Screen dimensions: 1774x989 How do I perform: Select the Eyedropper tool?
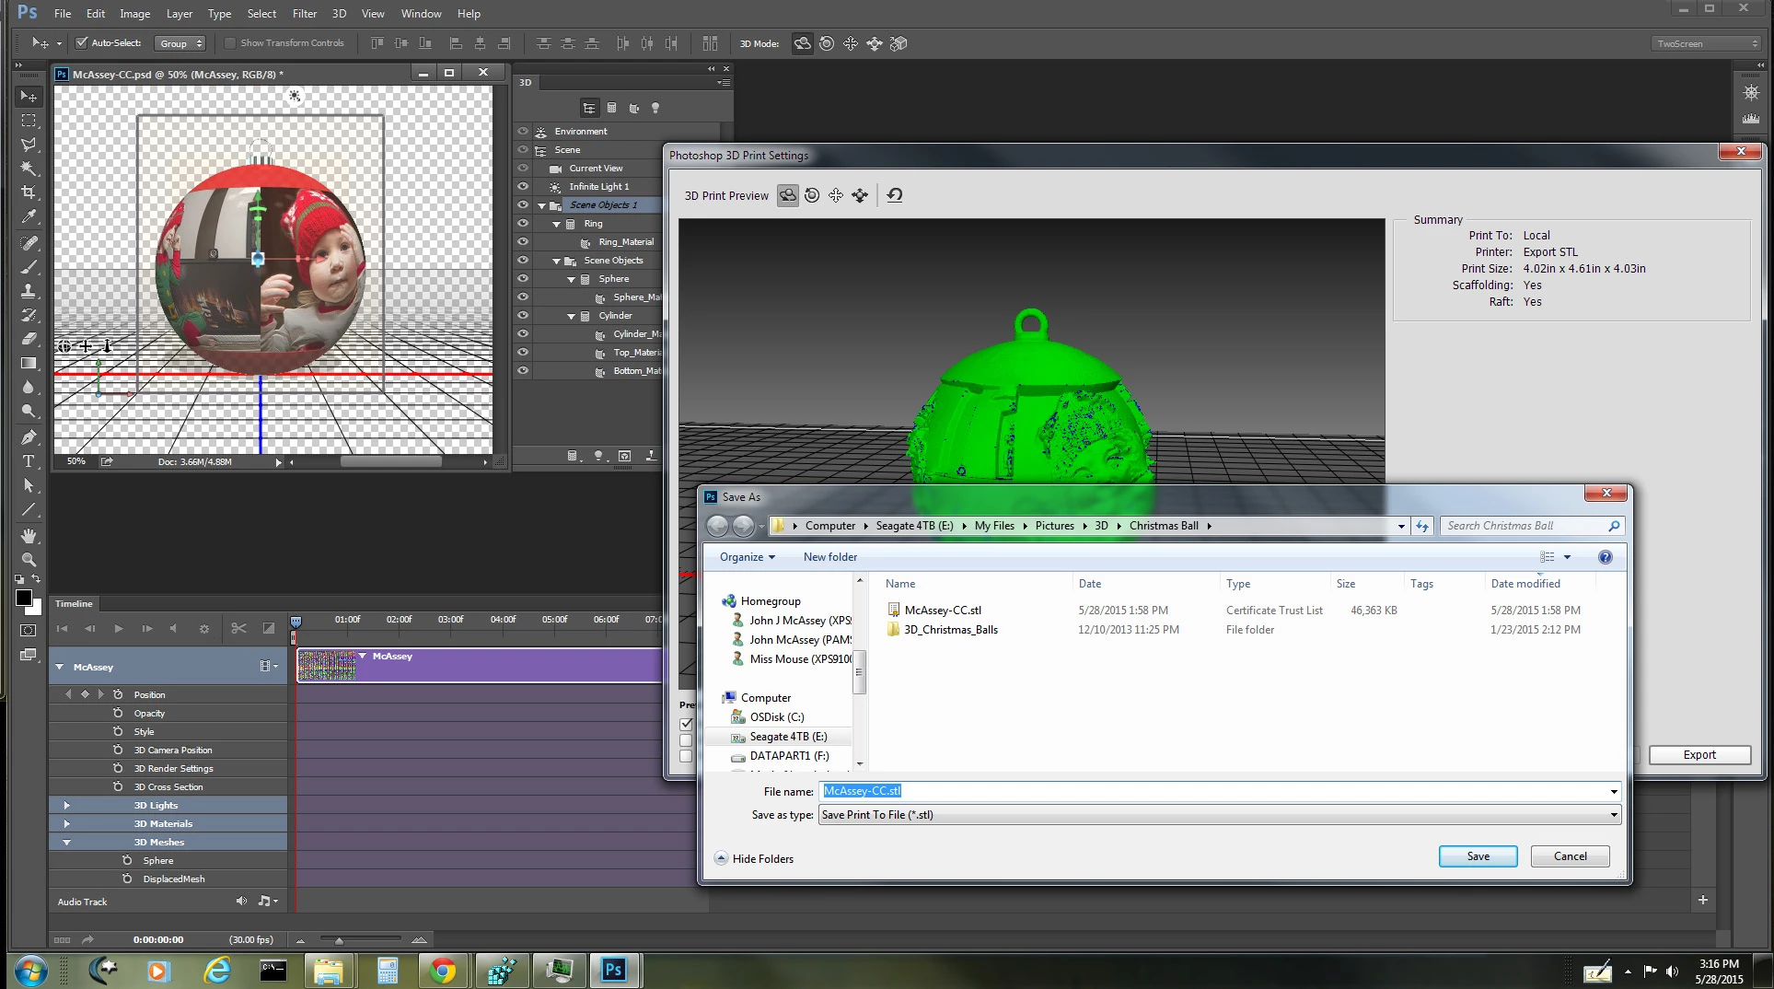coord(29,217)
